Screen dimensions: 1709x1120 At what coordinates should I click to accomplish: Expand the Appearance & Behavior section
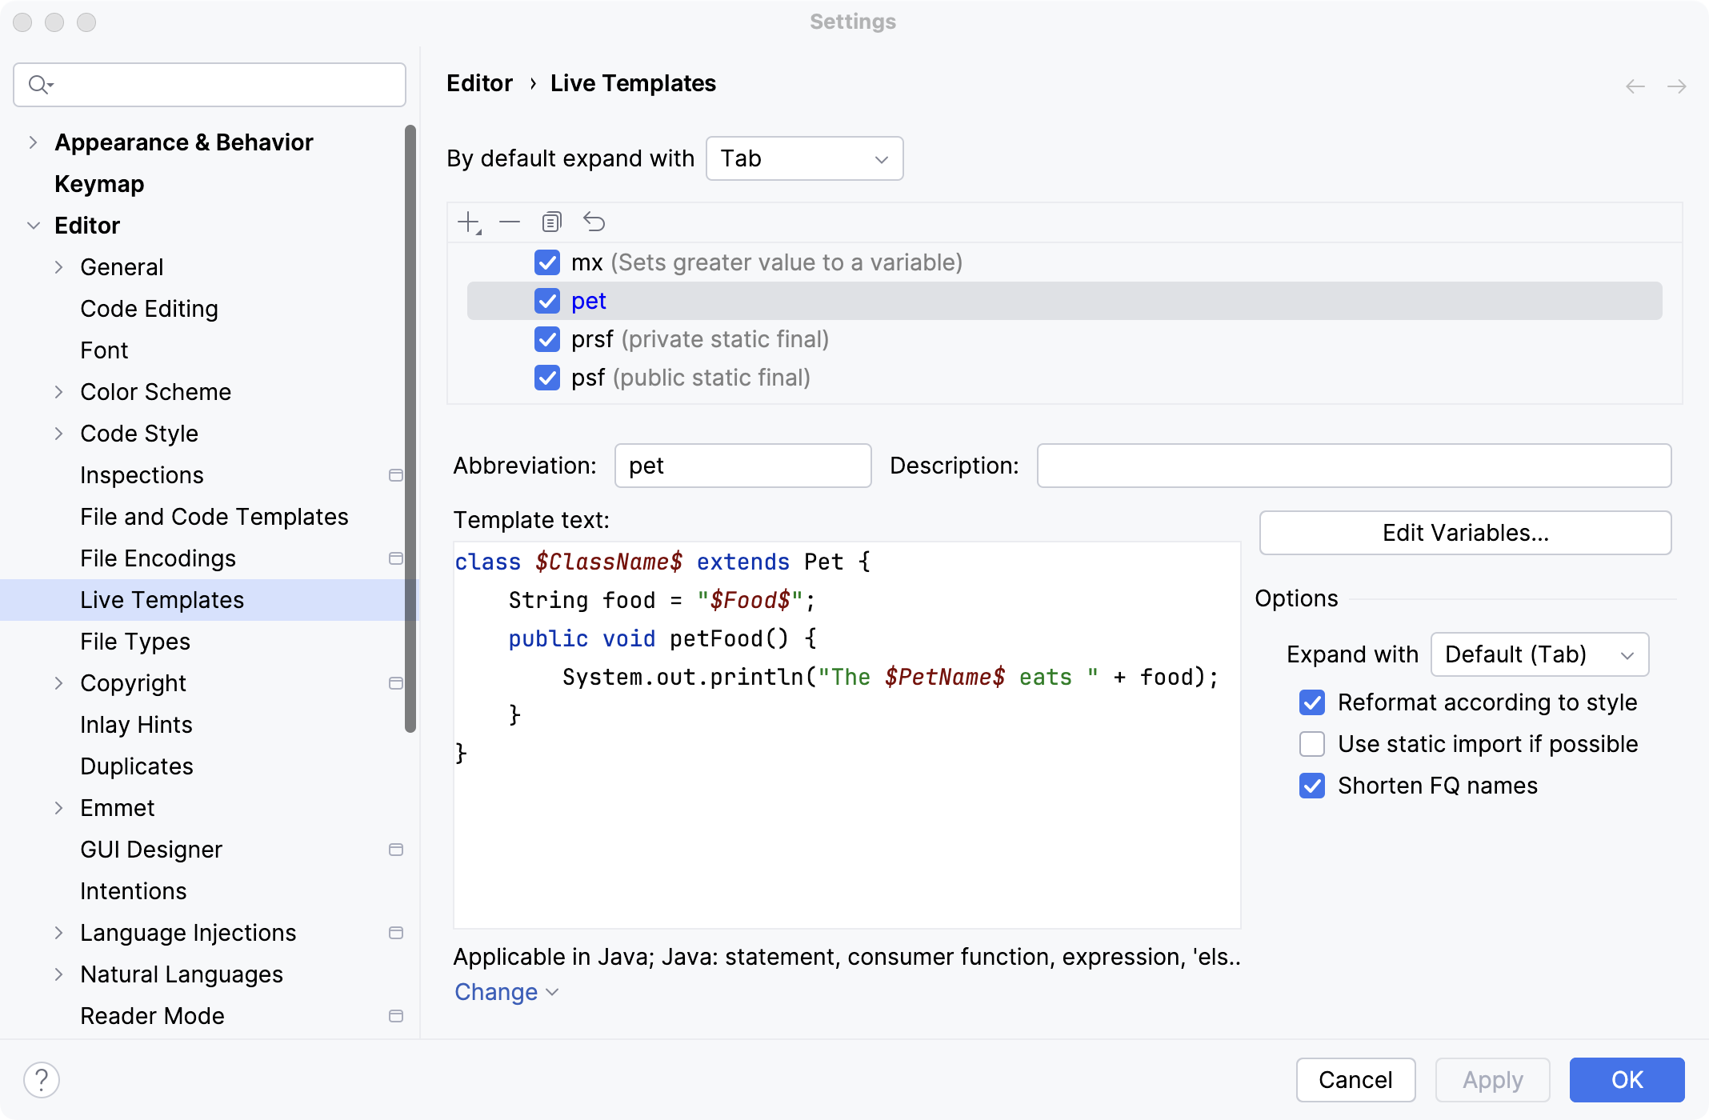coord(33,142)
